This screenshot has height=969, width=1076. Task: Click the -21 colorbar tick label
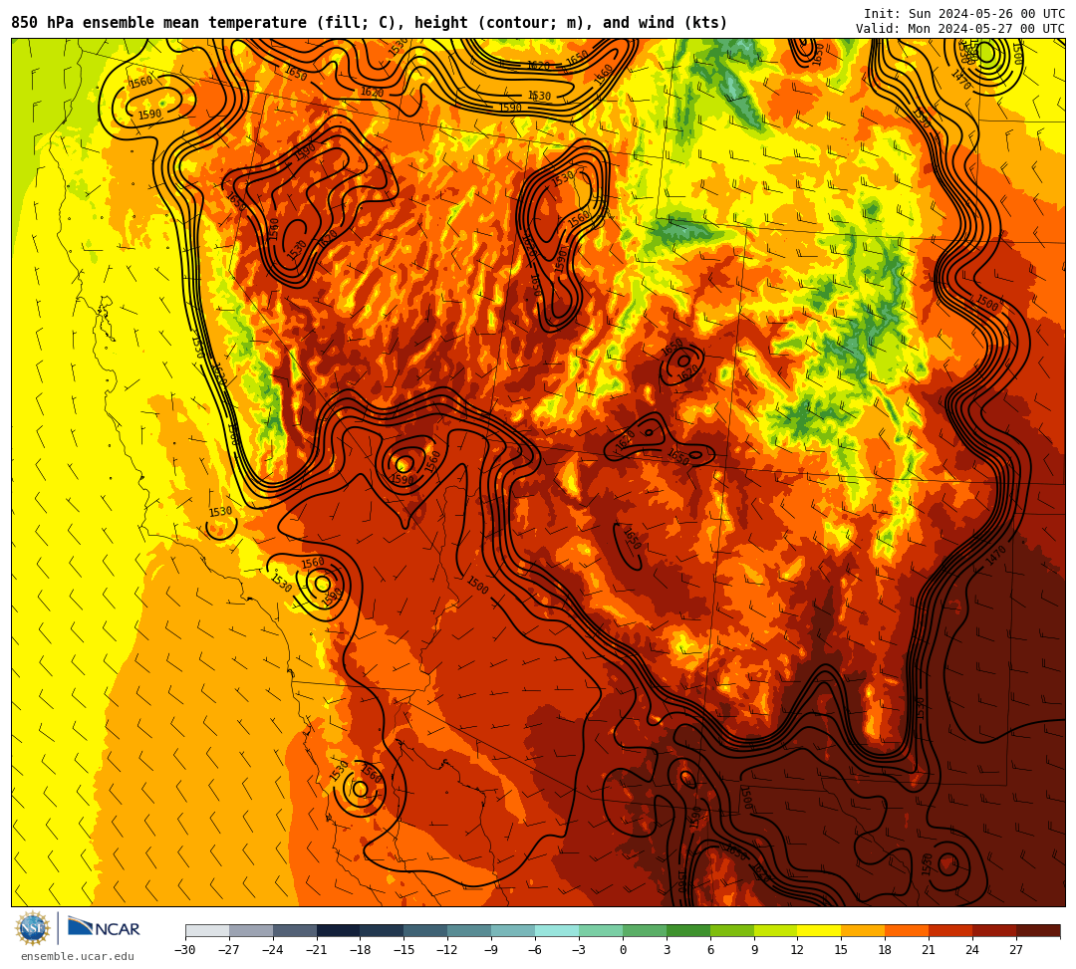(317, 950)
